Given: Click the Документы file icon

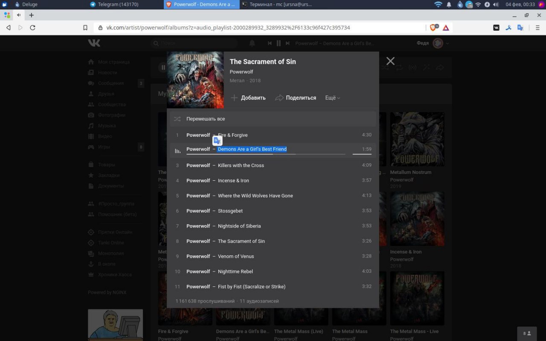Looking at the screenshot, I should pos(91,186).
